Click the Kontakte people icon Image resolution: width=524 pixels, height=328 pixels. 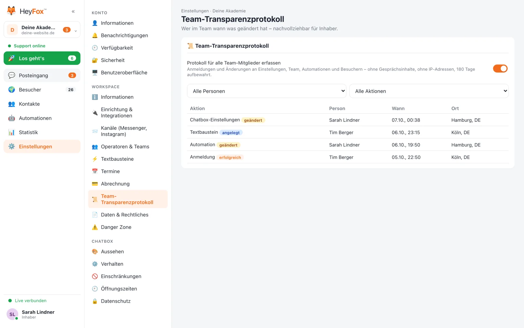click(11, 104)
